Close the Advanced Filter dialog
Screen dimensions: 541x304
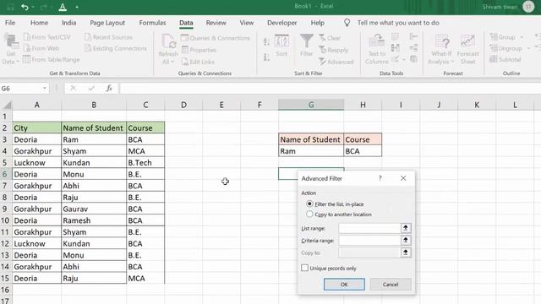pyautogui.click(x=403, y=178)
